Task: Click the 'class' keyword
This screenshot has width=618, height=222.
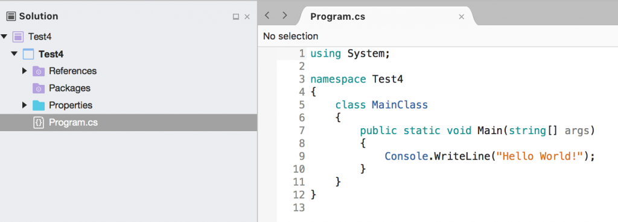Action: coord(351,105)
